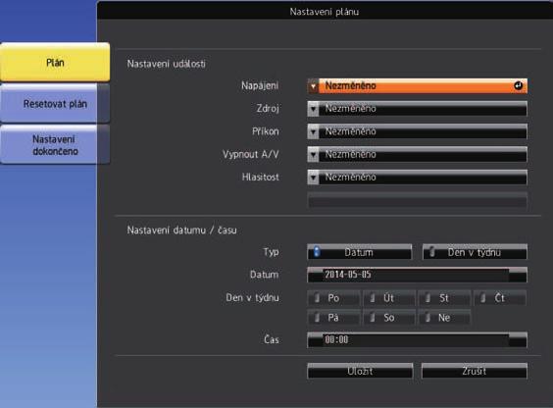The width and height of the screenshot is (553, 408).
Task: Toggle the Čt day checkbox
Action: coord(500,298)
